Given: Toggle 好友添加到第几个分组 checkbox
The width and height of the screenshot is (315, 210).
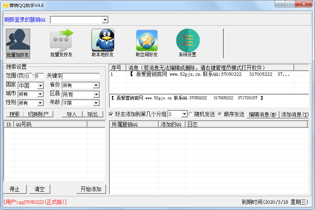Looking at the screenshot, I should 111,114.
